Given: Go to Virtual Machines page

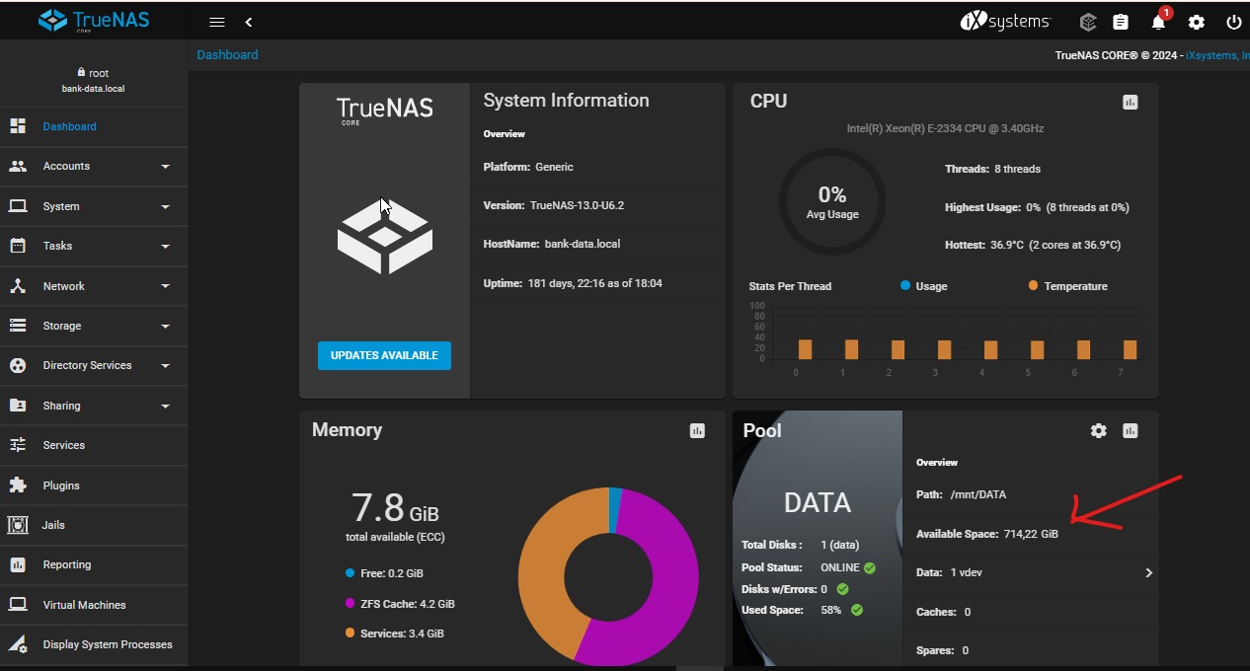Looking at the screenshot, I should [84, 605].
